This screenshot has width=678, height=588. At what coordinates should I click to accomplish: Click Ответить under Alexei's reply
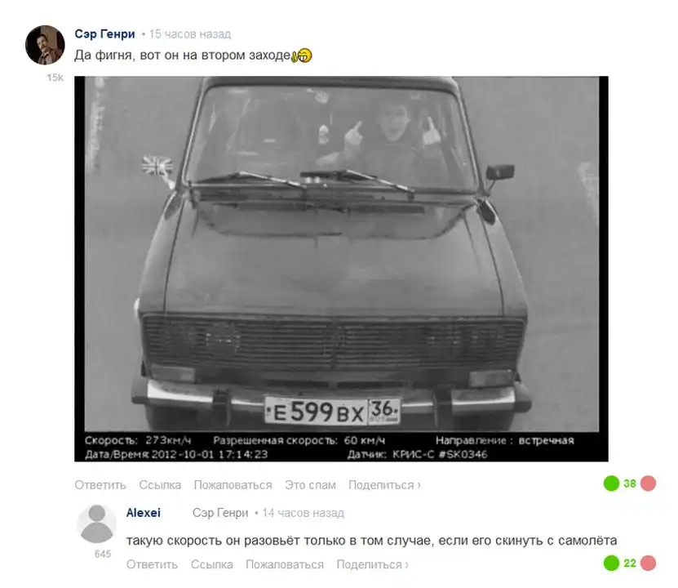[x=153, y=564]
